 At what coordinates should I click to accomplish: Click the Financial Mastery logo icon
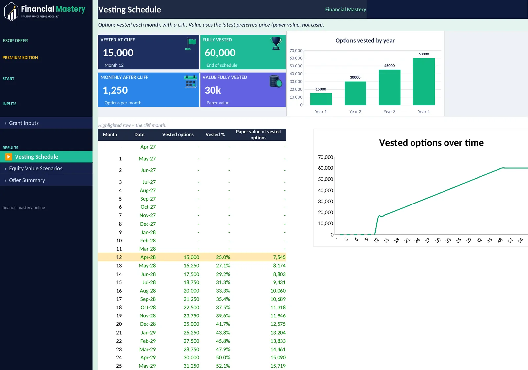tap(12, 12)
